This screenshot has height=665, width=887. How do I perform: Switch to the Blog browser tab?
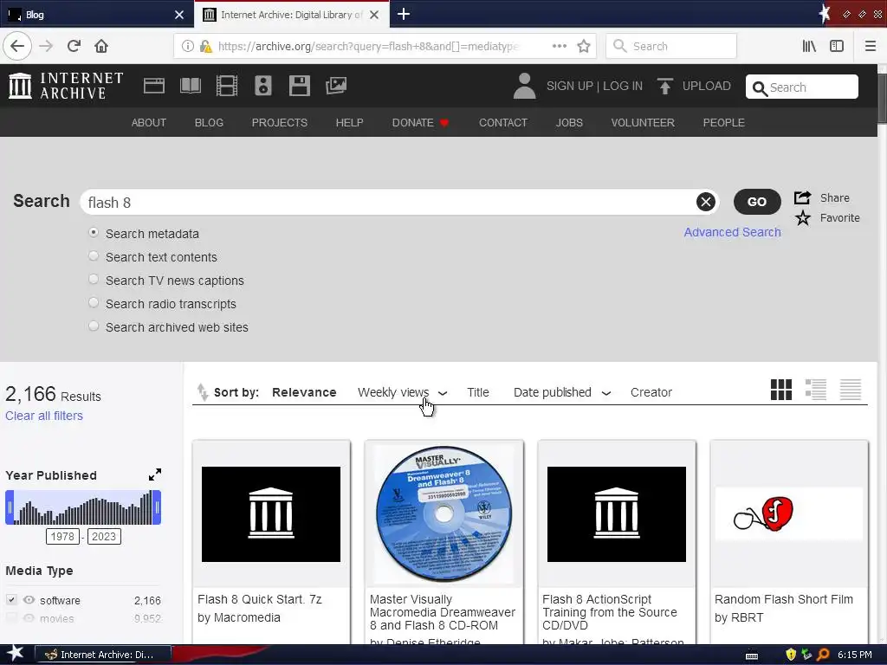(x=96, y=15)
